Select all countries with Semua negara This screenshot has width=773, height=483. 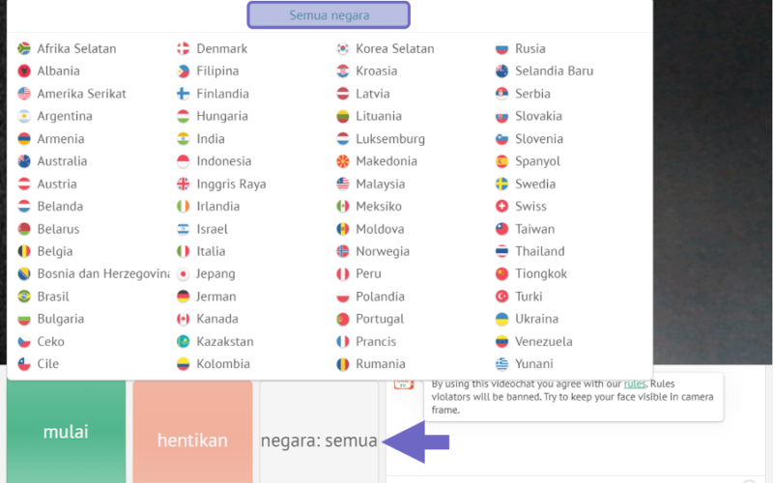[x=329, y=15]
